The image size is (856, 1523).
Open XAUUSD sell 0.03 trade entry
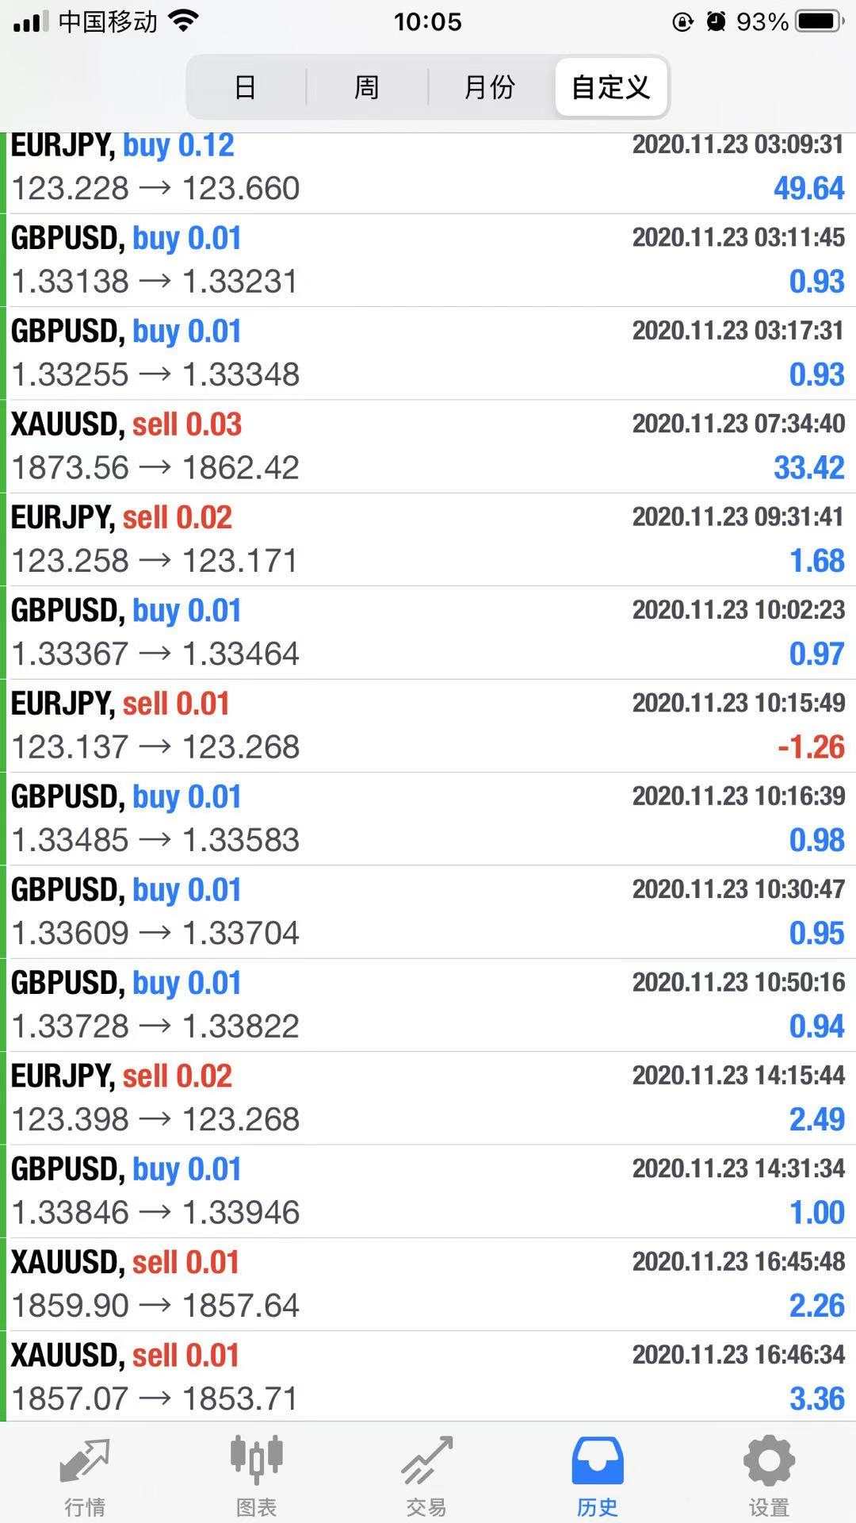pos(428,447)
